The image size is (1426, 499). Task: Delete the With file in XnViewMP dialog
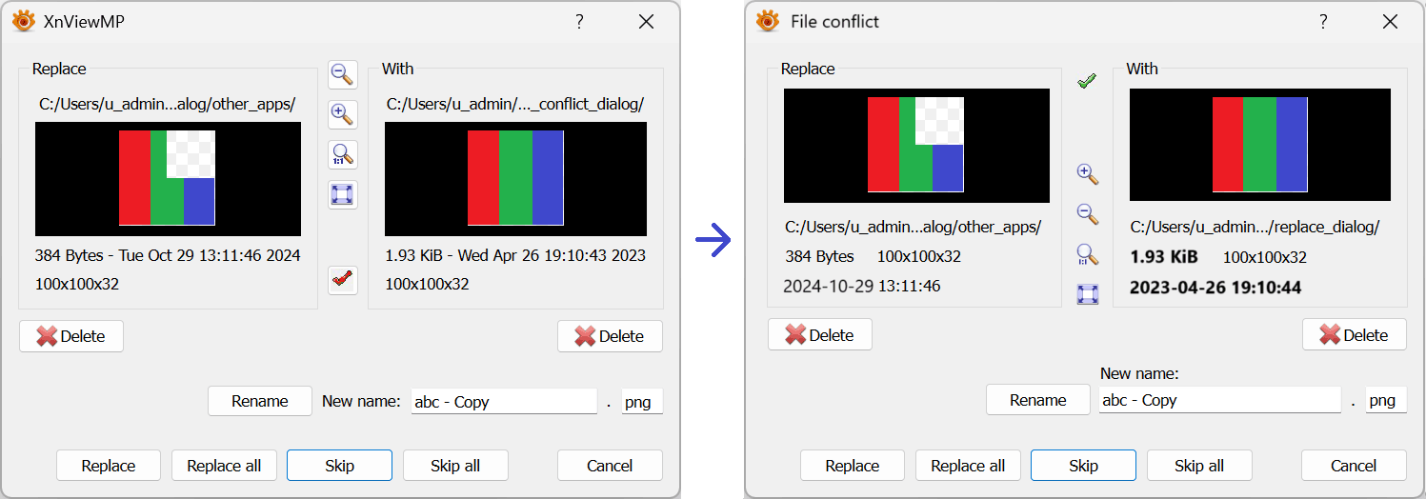pyautogui.click(x=610, y=336)
